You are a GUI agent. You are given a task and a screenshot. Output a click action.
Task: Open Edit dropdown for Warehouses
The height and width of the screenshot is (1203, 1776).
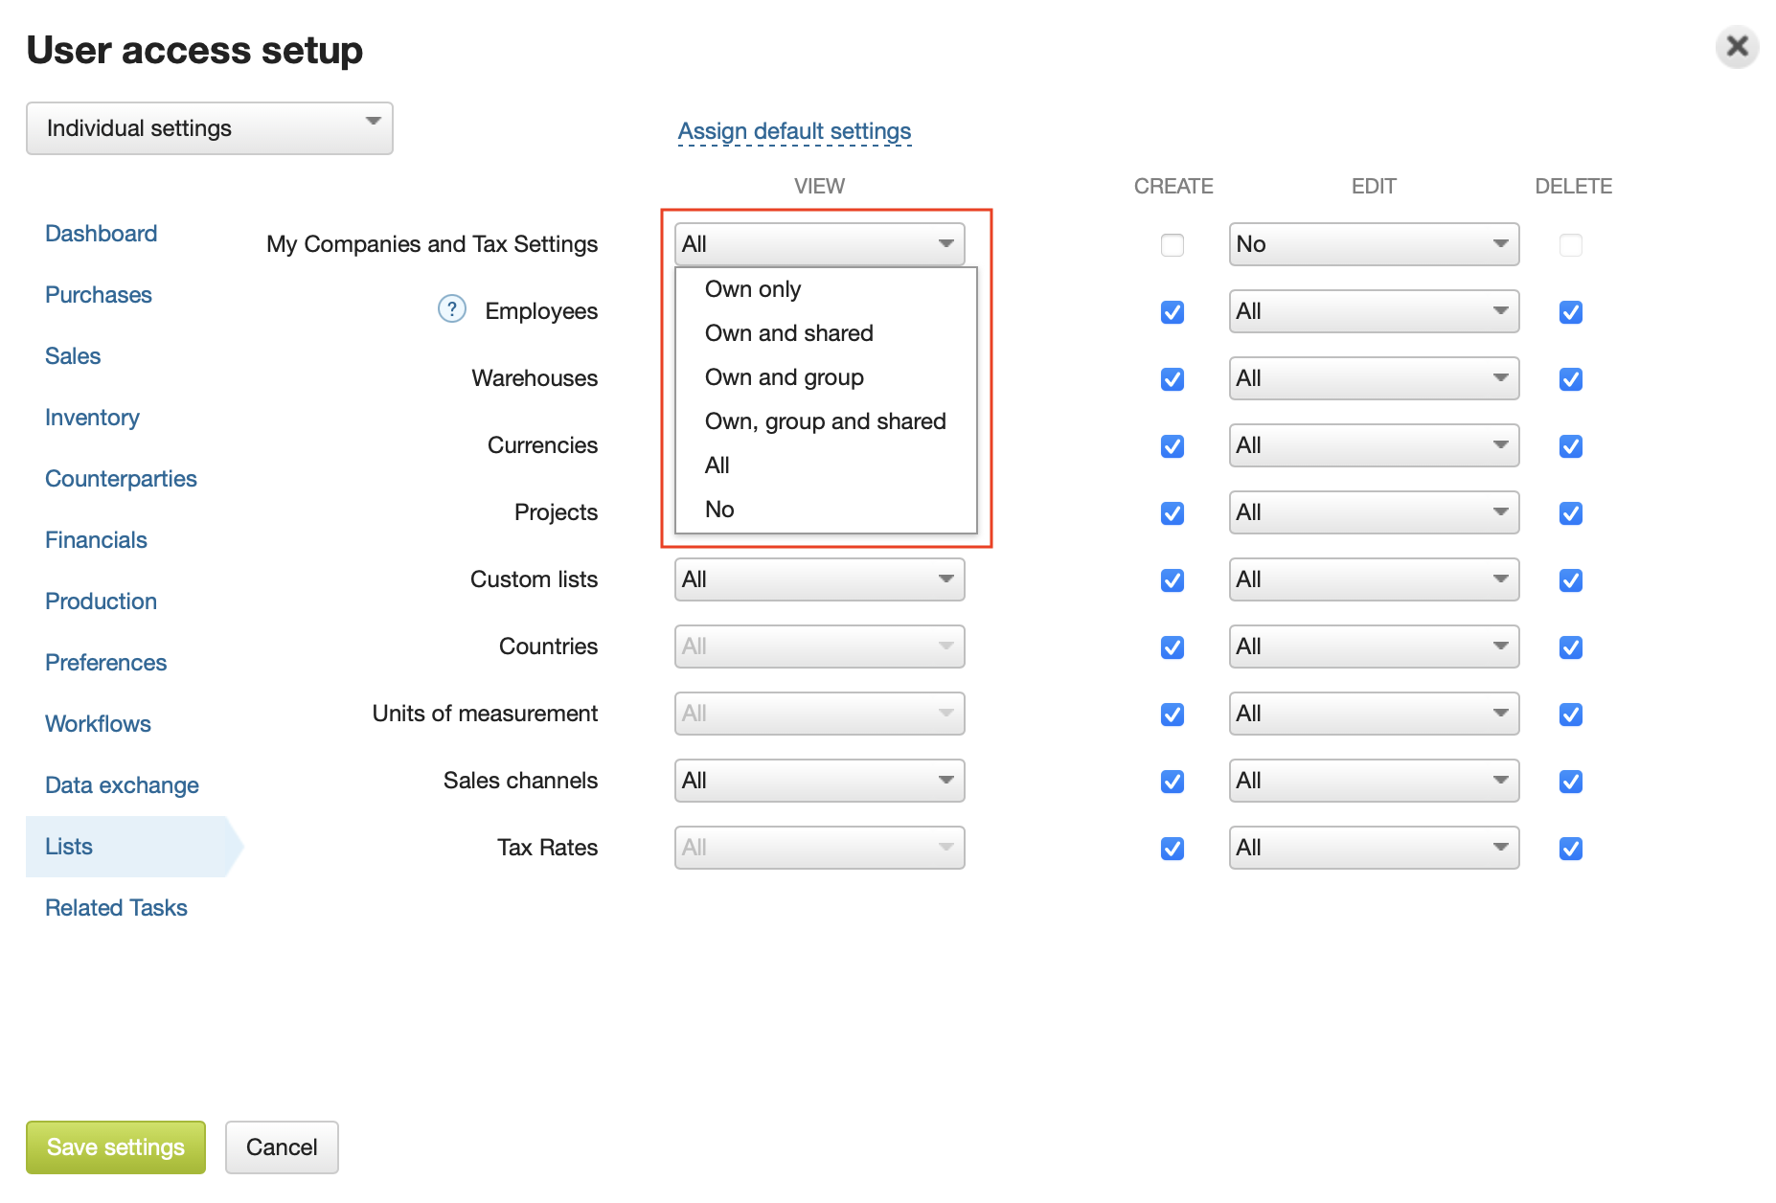[x=1374, y=378]
